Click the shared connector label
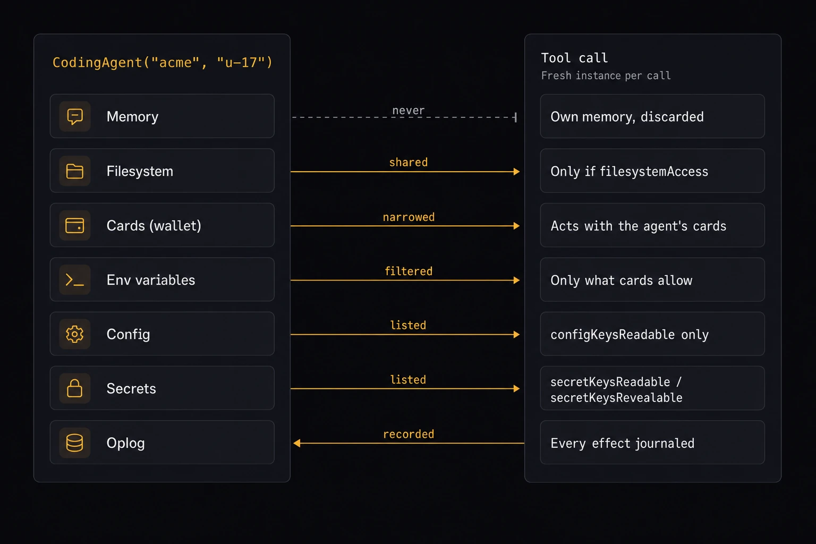 pyautogui.click(x=409, y=163)
